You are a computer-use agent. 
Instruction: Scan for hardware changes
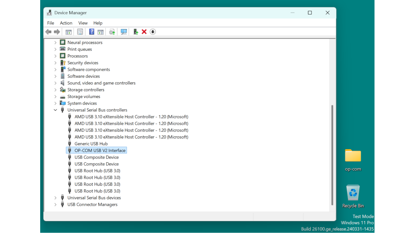(124, 31)
